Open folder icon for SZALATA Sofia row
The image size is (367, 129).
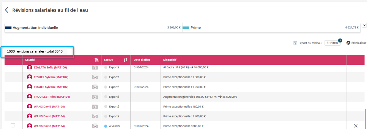click(x=95, y=68)
